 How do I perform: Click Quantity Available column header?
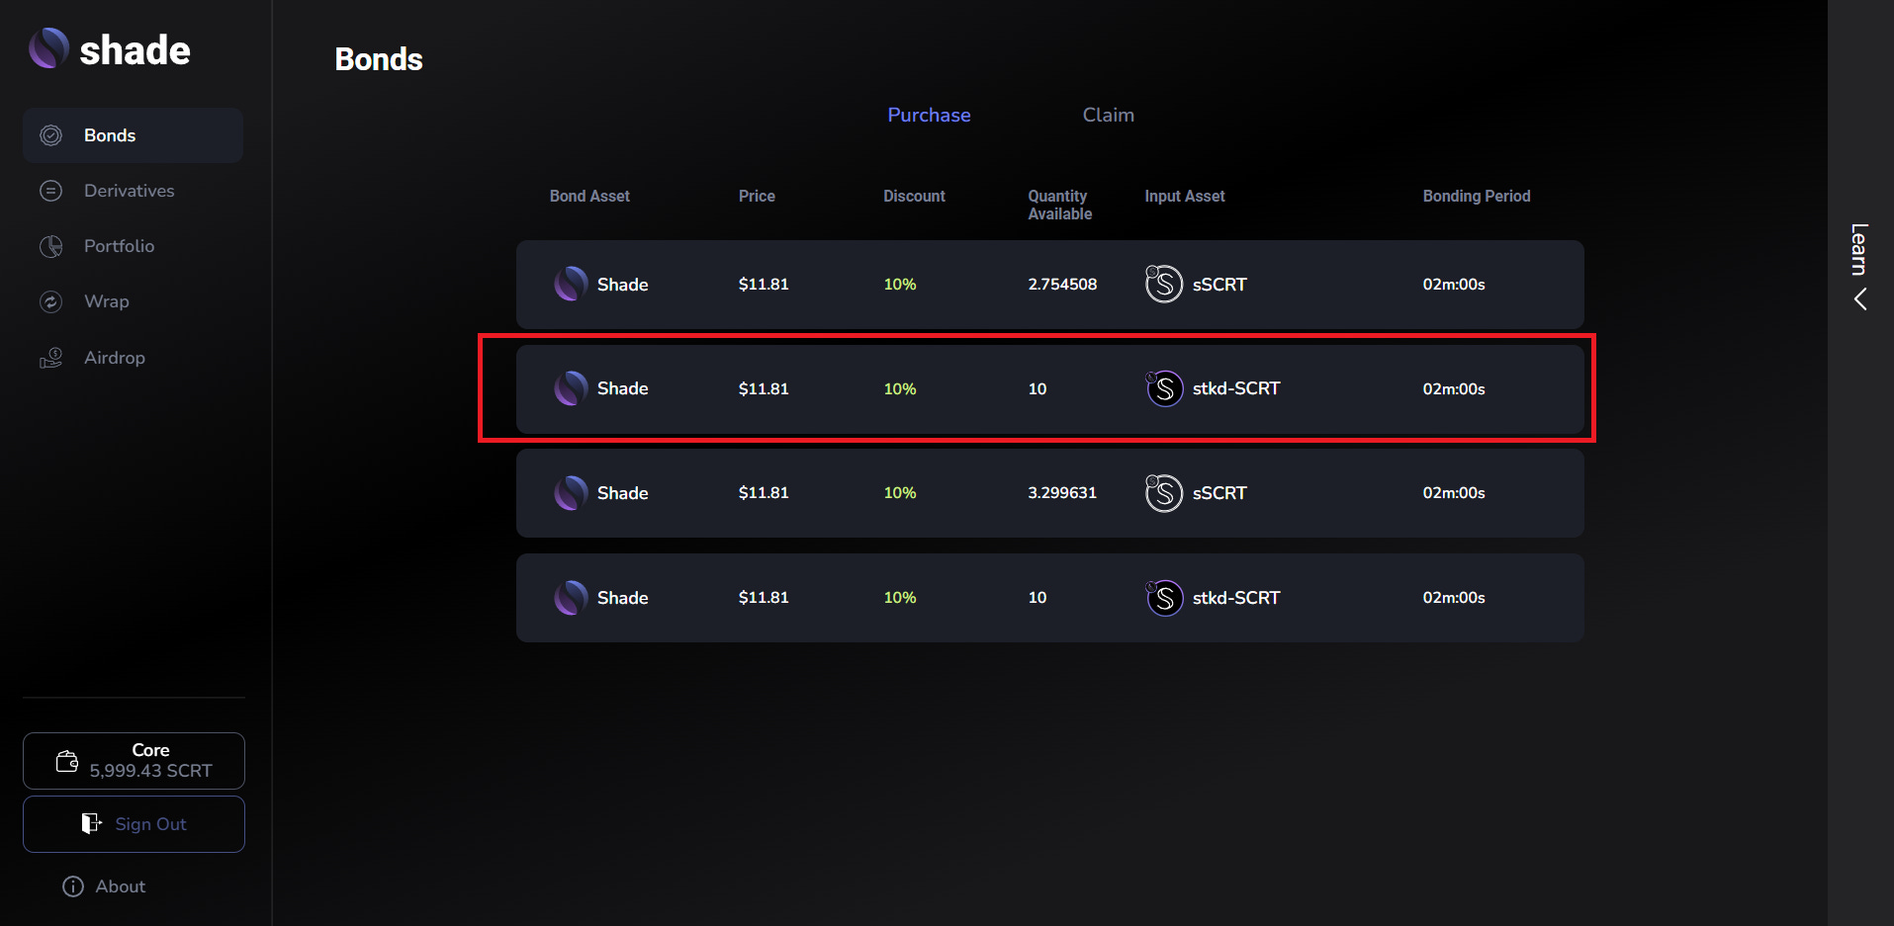point(1059,205)
